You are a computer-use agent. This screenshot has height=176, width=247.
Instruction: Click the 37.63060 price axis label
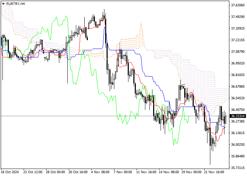238,5
